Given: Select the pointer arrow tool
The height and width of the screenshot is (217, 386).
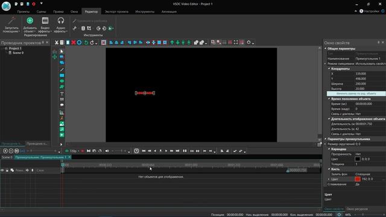Looking at the screenshot, I should click(62, 51).
